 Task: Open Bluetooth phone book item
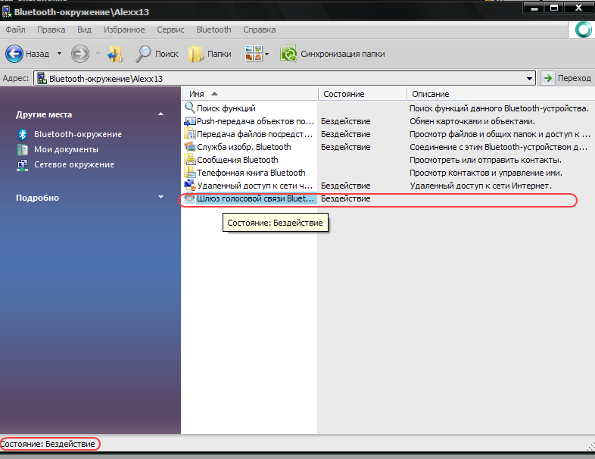(251, 173)
